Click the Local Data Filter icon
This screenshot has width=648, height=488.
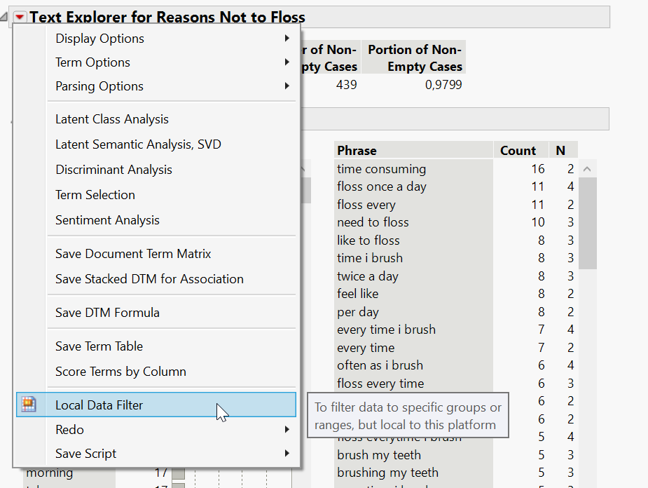[x=29, y=405]
